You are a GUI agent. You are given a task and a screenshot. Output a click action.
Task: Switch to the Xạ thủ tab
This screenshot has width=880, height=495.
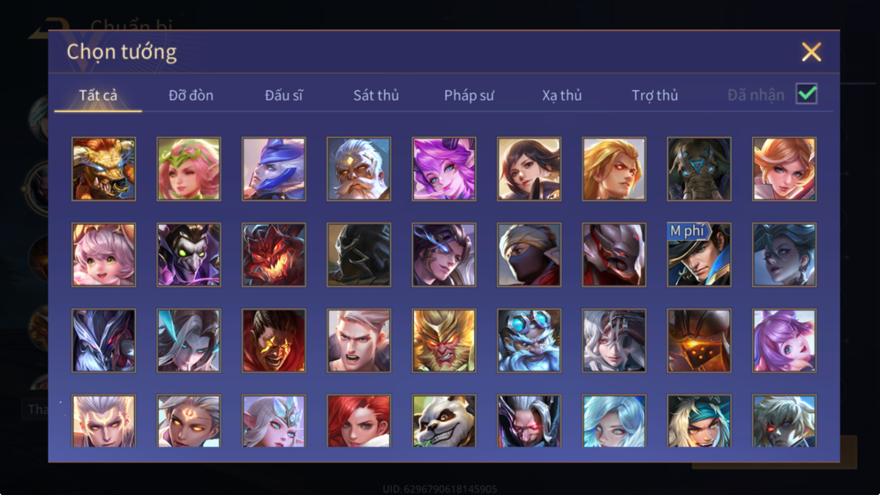point(562,95)
